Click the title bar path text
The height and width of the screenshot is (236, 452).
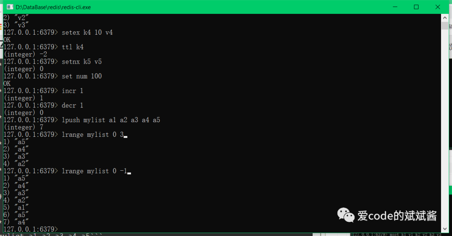click(53, 7)
